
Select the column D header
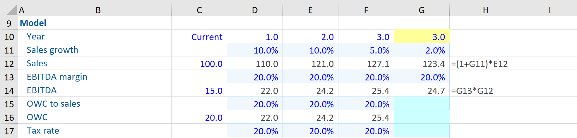[x=255, y=10]
